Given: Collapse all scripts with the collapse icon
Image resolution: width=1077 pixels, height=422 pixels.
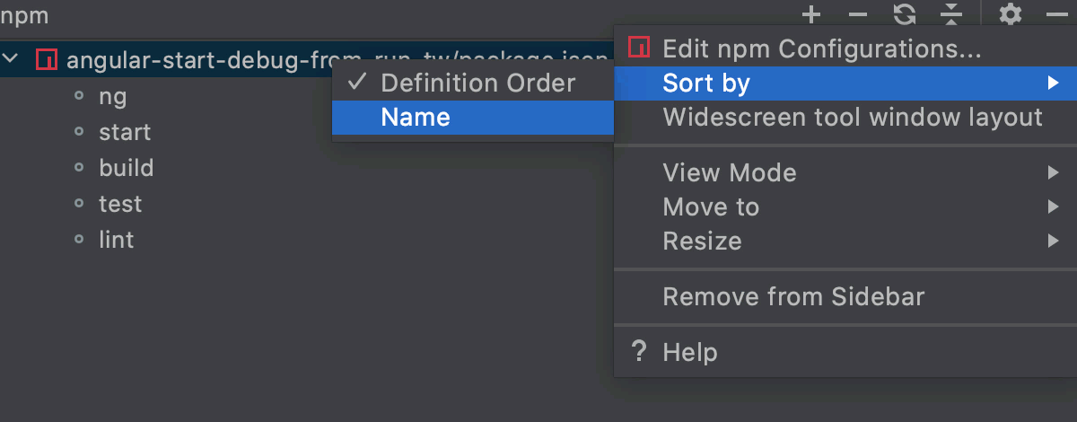Looking at the screenshot, I should tap(951, 14).
